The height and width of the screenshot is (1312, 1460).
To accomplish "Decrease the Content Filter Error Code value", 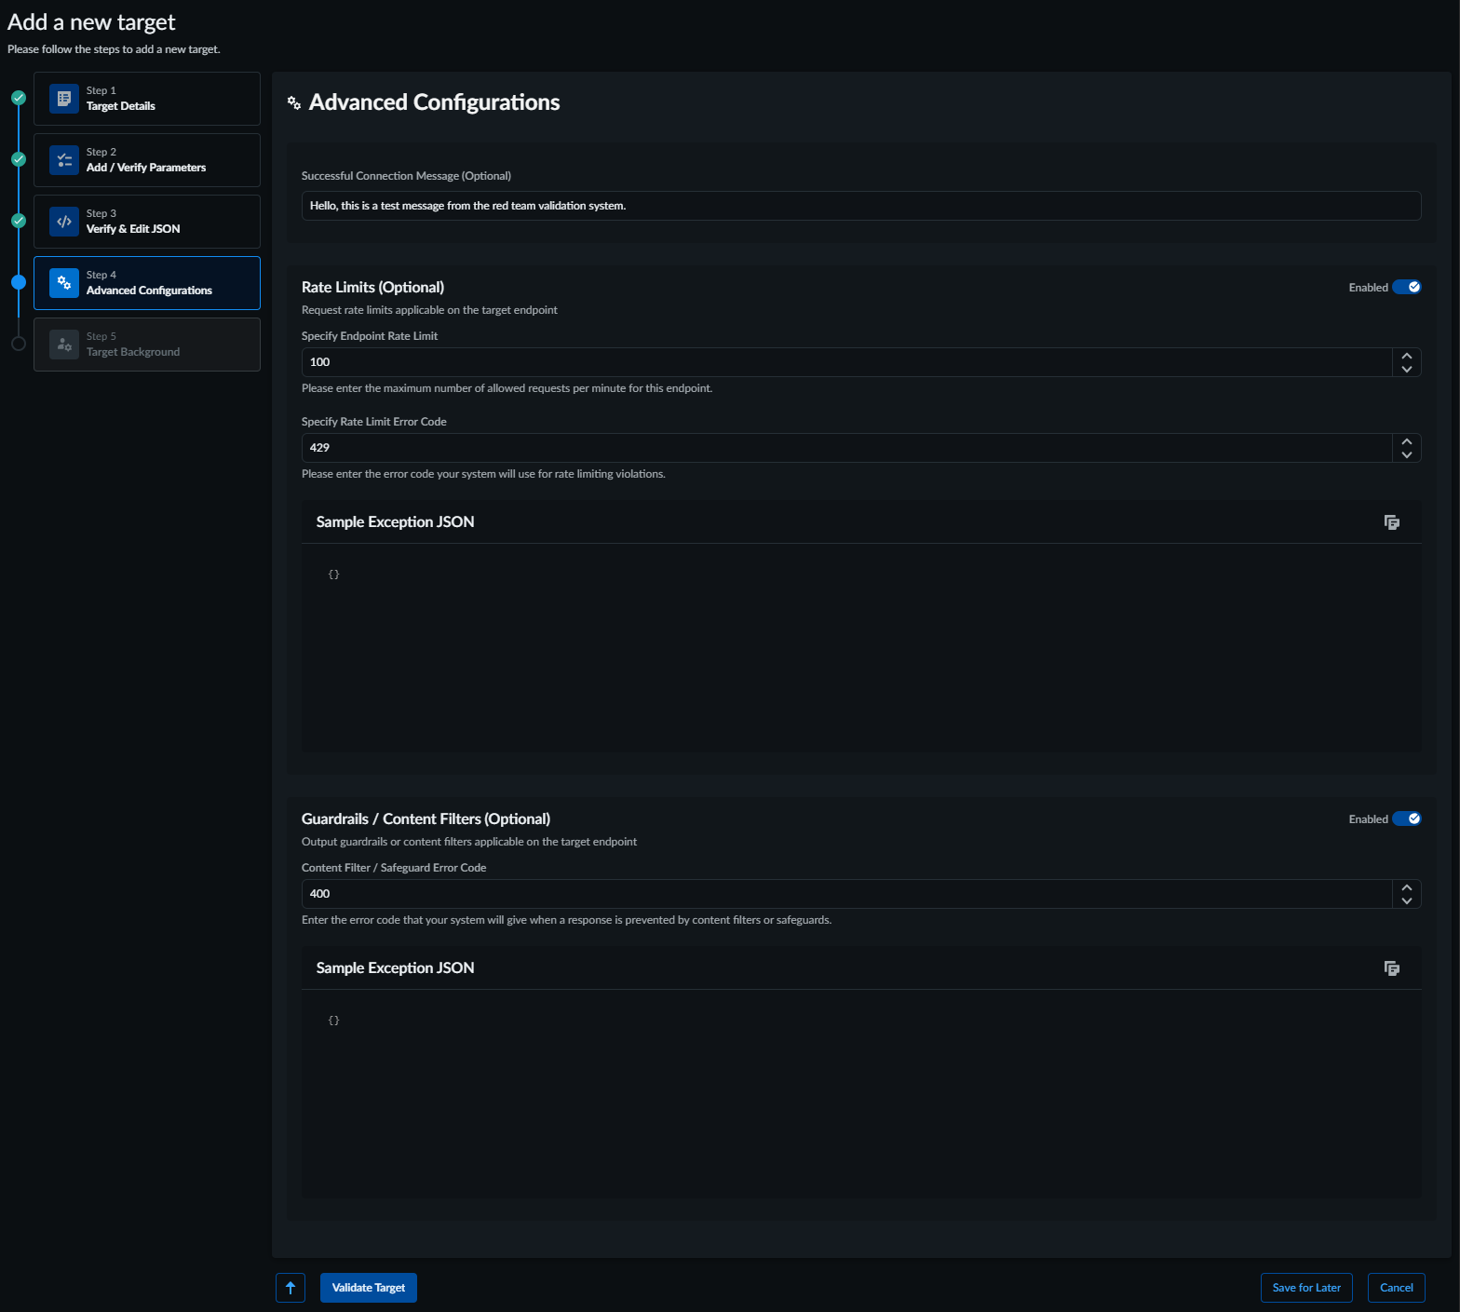I will (x=1407, y=901).
